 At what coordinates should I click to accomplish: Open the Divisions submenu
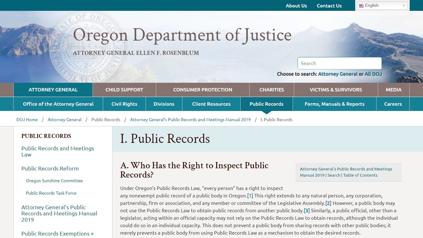point(164,104)
